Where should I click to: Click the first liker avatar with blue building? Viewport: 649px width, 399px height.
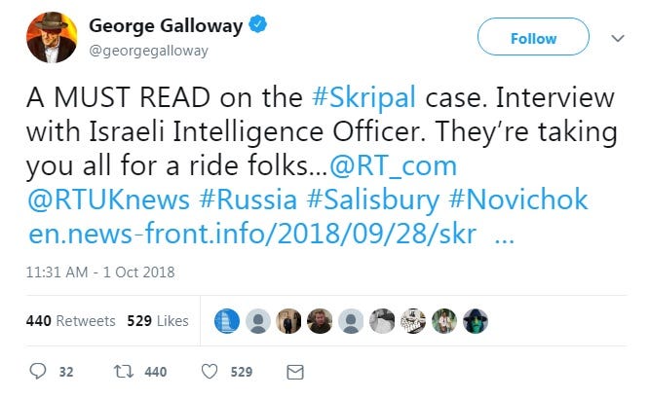pyautogui.click(x=226, y=320)
